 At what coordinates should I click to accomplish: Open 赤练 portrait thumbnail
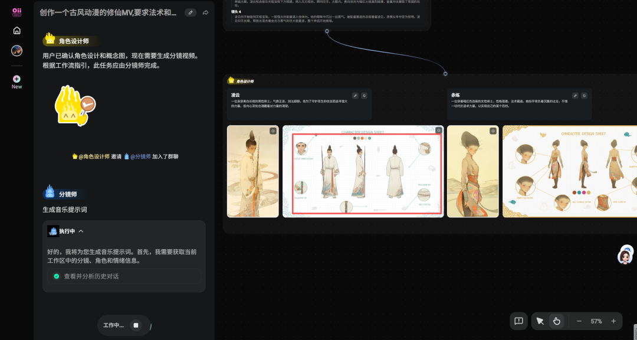click(x=473, y=171)
